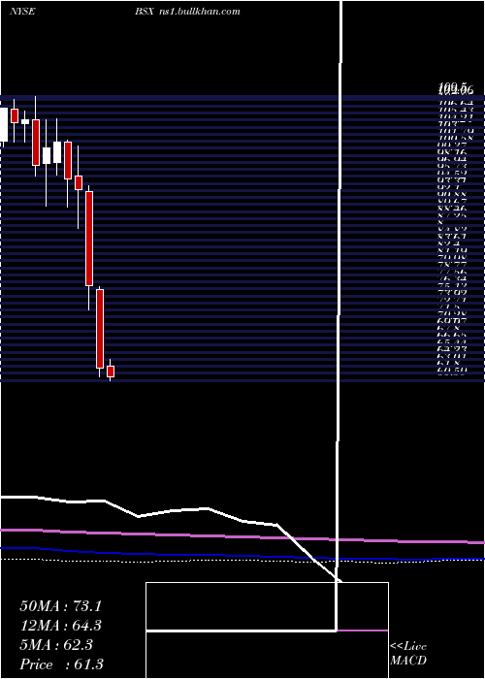Click the first white candlestick at chart left
485x679 pixels.
(x=4, y=125)
